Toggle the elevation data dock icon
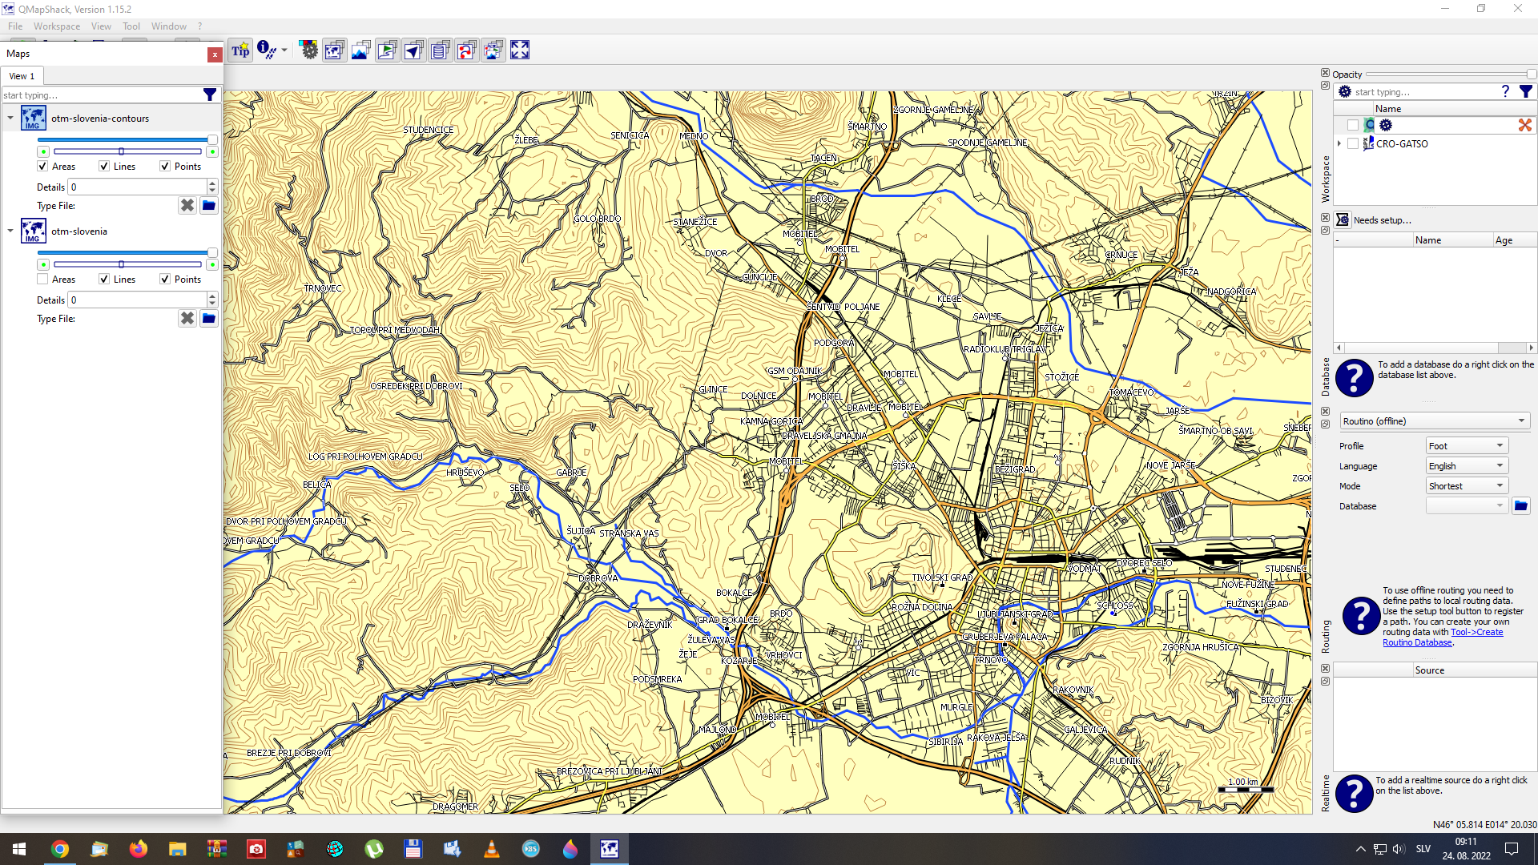The height and width of the screenshot is (865, 1538). click(x=360, y=50)
